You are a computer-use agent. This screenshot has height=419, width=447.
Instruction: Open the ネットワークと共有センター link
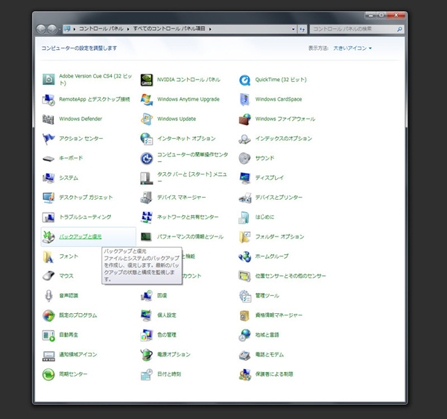tap(188, 217)
